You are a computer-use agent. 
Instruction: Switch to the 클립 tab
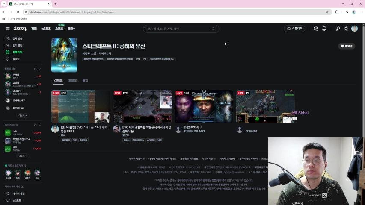85,80
